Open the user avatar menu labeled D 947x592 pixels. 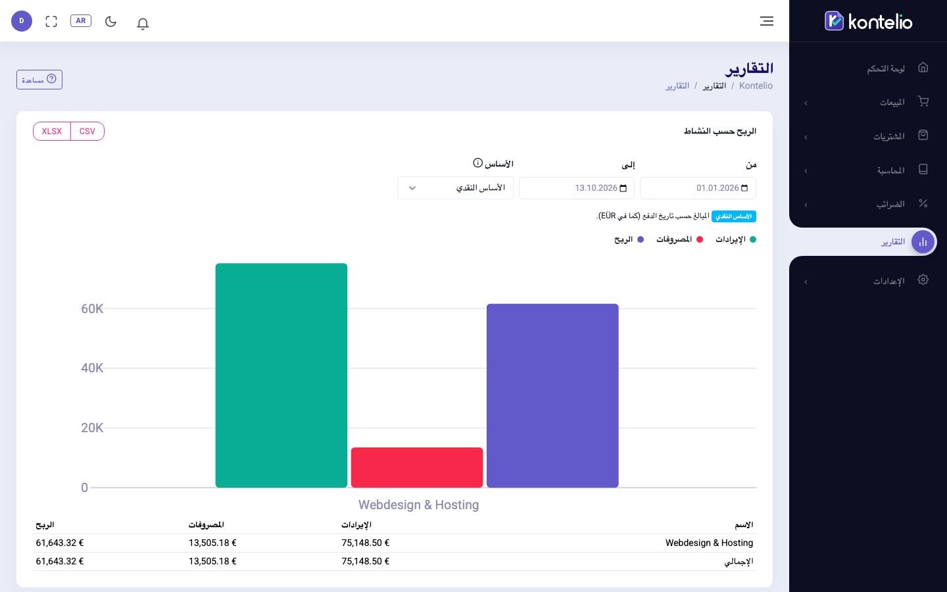(x=22, y=21)
